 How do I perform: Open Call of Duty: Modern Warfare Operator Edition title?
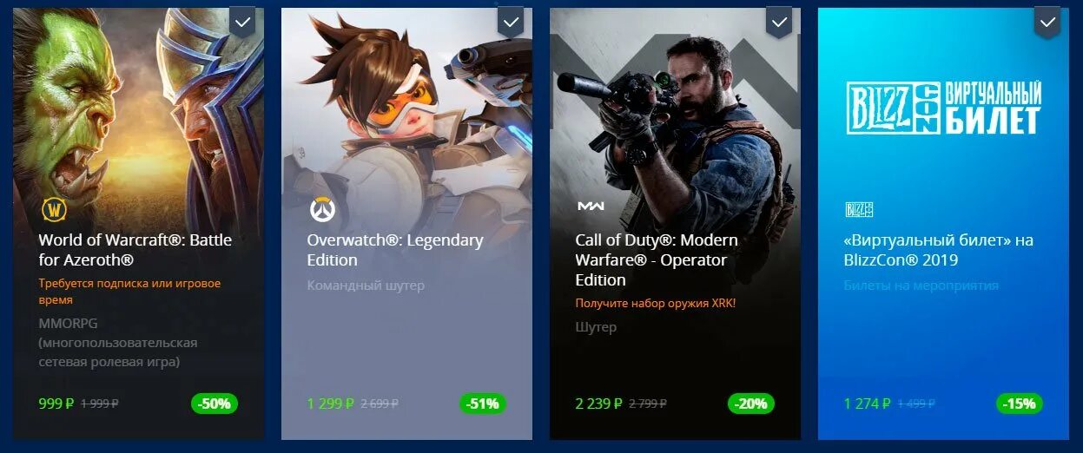click(657, 259)
